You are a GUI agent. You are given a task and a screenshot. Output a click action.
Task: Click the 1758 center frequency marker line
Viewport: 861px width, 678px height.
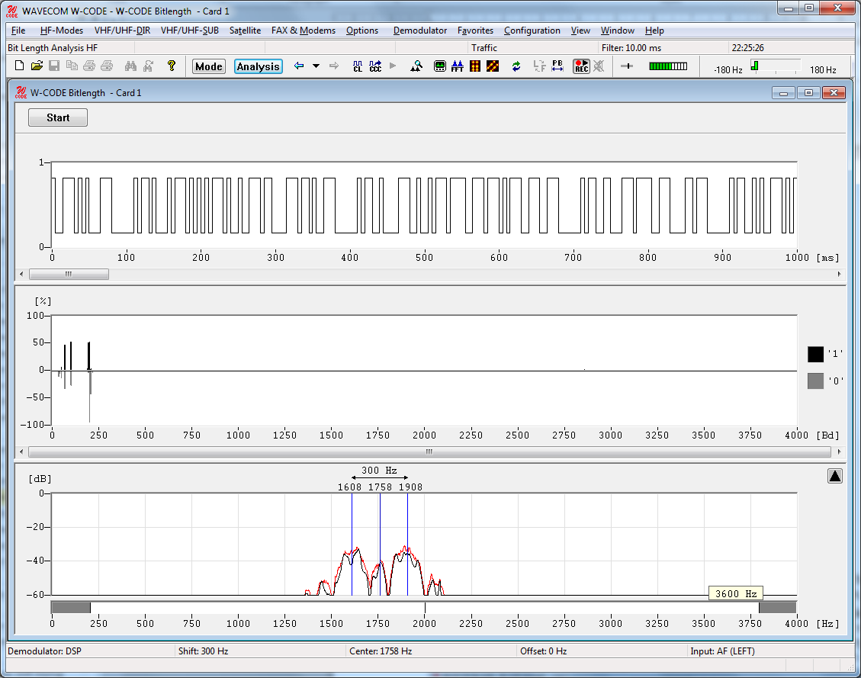[380, 544]
